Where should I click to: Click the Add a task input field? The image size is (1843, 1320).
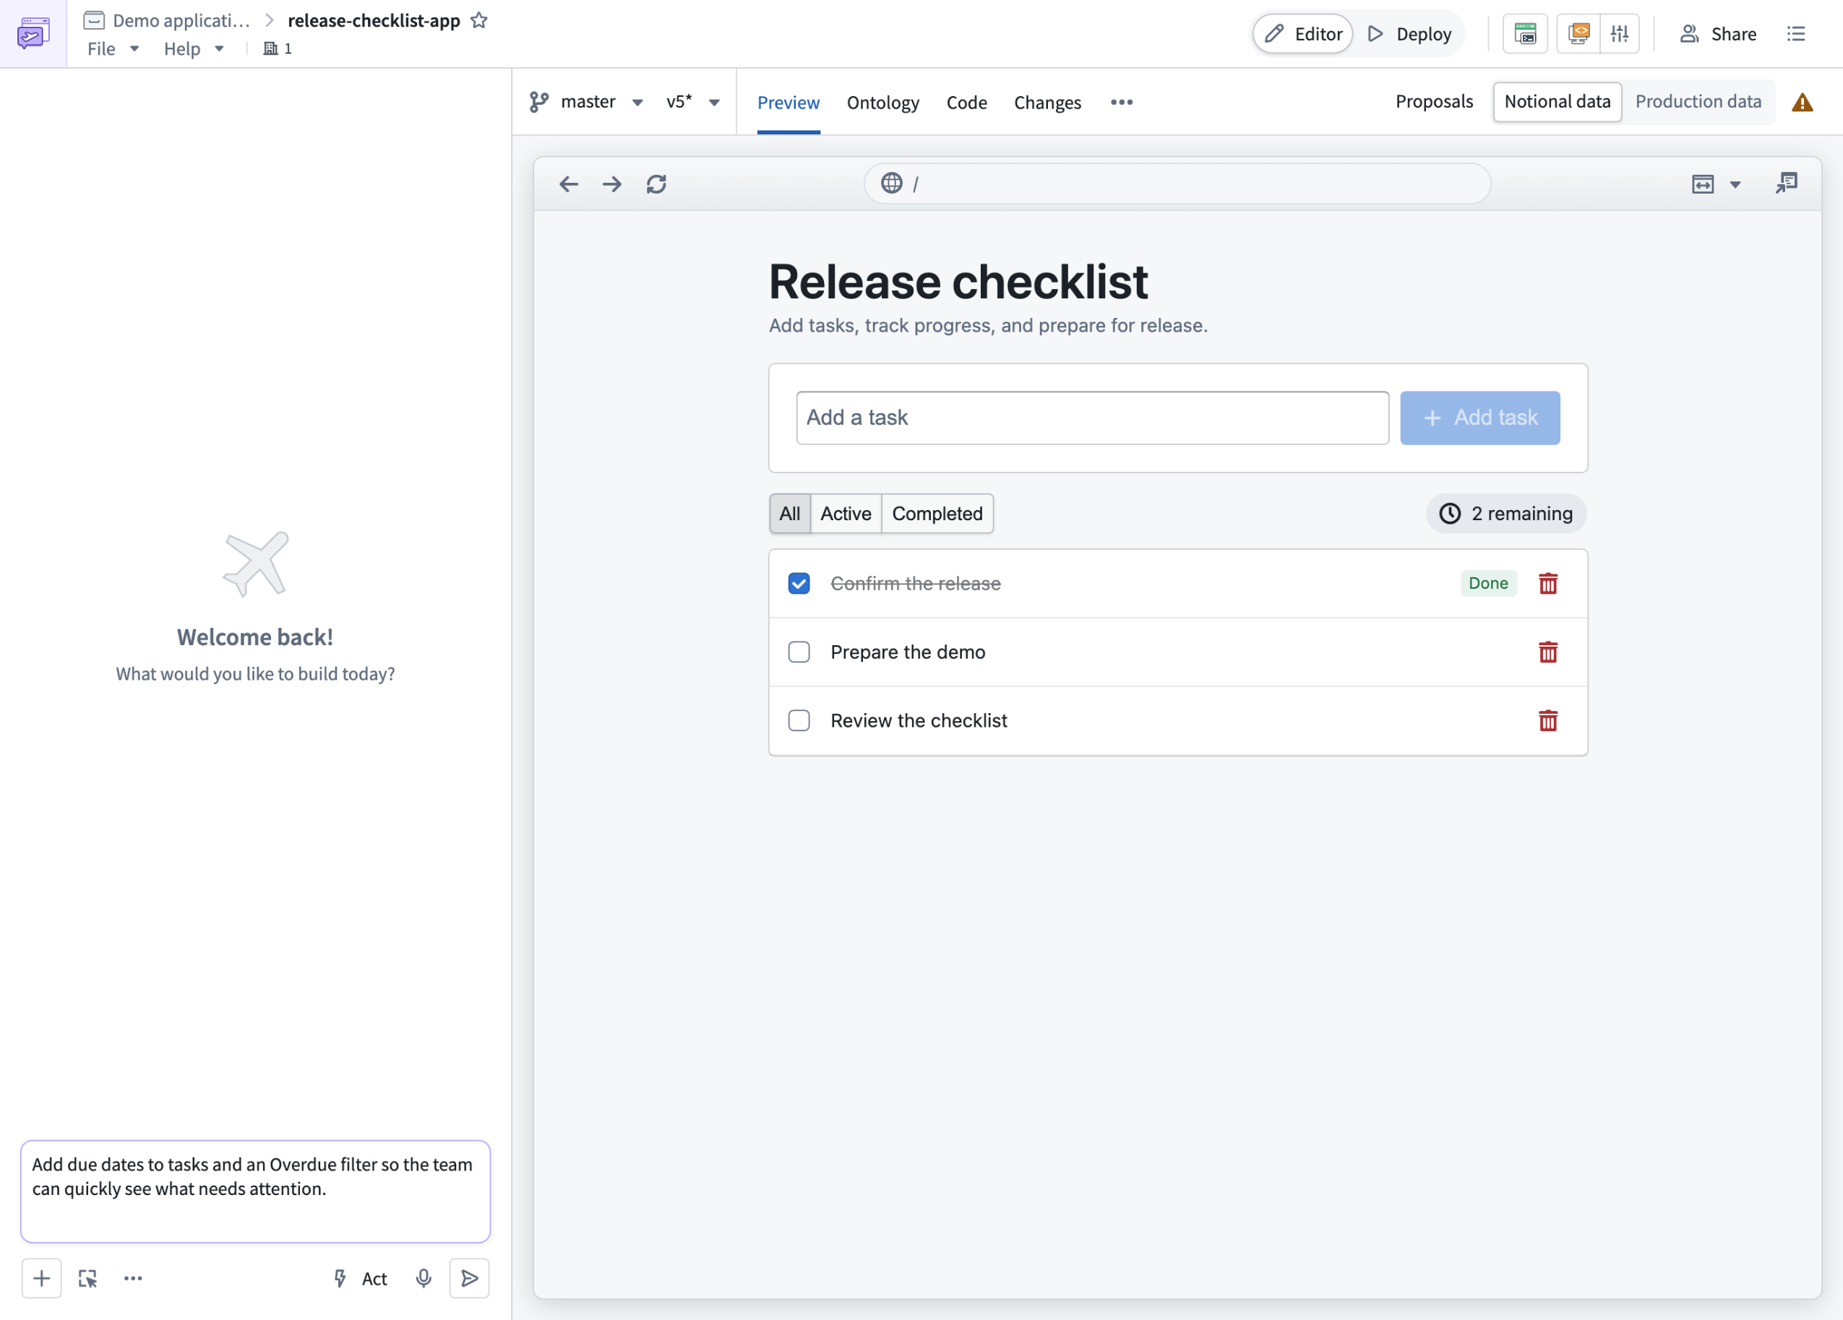(x=1092, y=418)
